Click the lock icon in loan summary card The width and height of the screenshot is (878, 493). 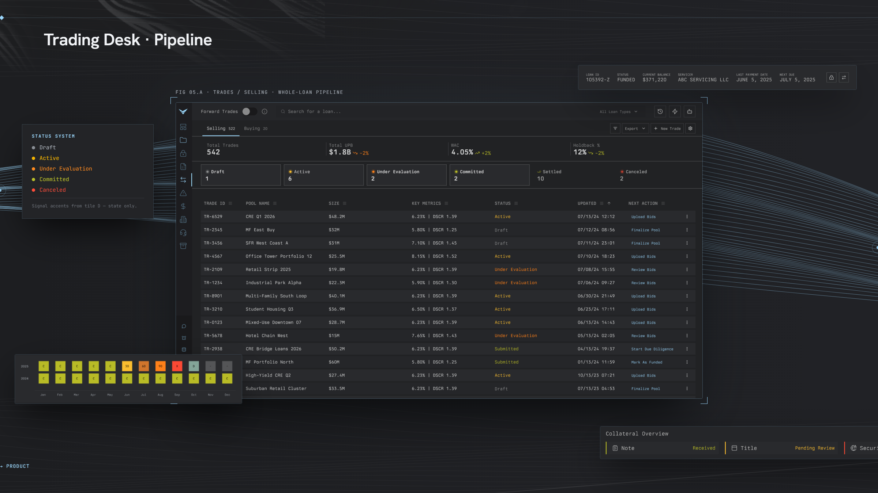point(832,77)
